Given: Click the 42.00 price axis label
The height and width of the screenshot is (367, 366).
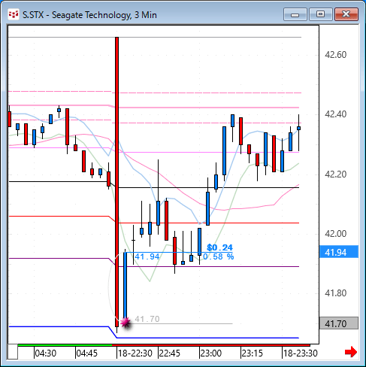Looking at the screenshot, I should 335,234.
